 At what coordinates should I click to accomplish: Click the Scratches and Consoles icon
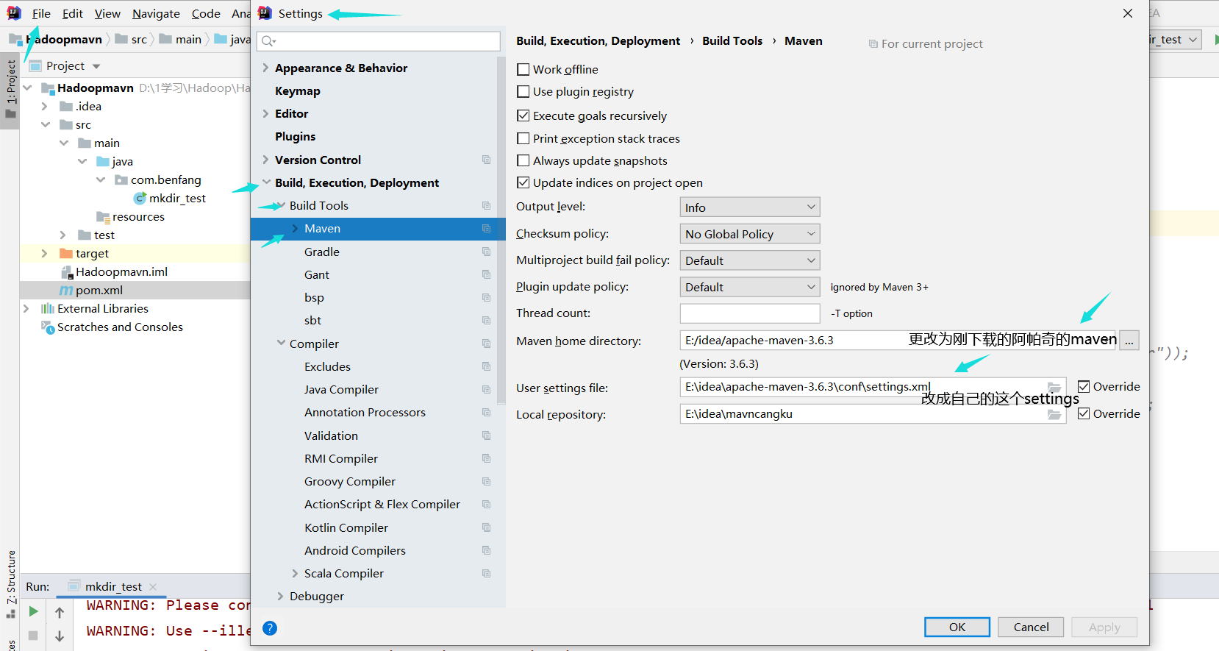(x=48, y=327)
